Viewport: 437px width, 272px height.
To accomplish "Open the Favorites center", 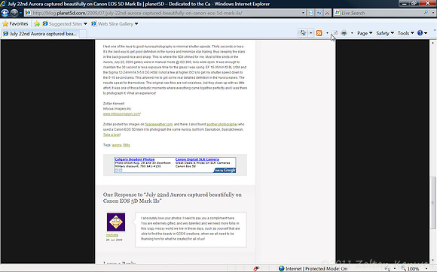I will pyautogui.click(x=15, y=24).
